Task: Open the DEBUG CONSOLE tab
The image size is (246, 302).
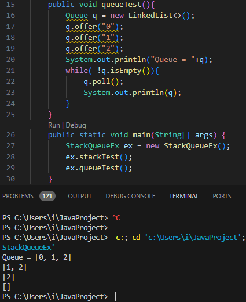Action: point(130,196)
